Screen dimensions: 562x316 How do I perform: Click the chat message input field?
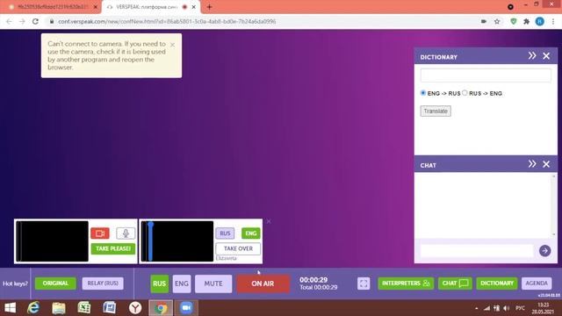[477, 251]
